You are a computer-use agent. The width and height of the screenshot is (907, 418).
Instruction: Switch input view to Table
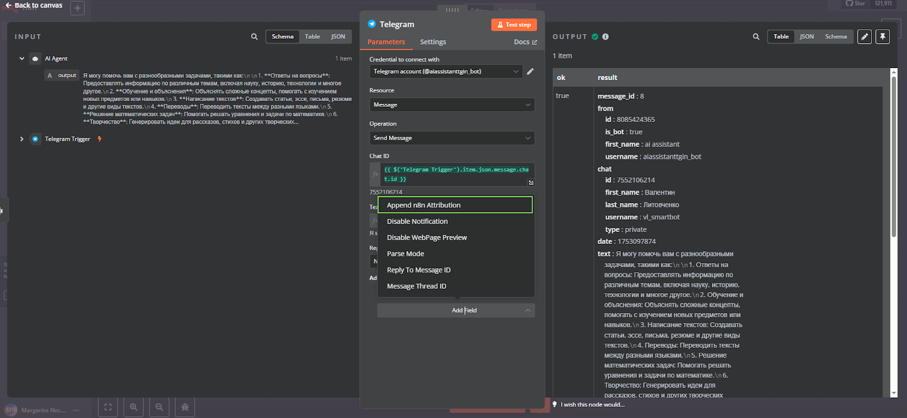point(312,36)
